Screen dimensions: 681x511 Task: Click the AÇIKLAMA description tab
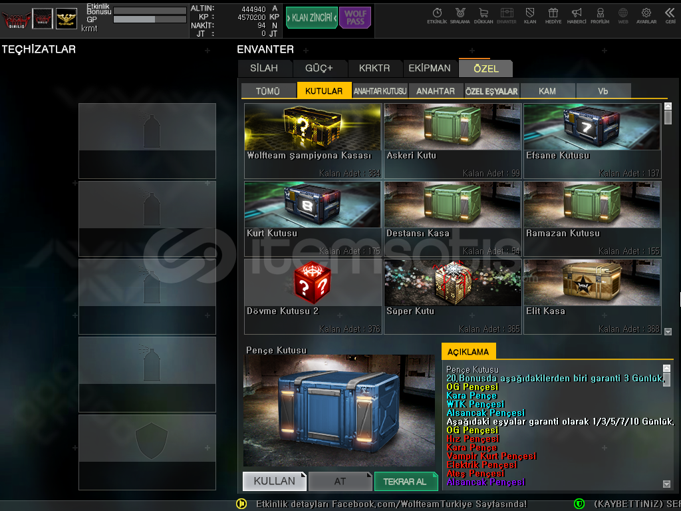click(x=468, y=351)
